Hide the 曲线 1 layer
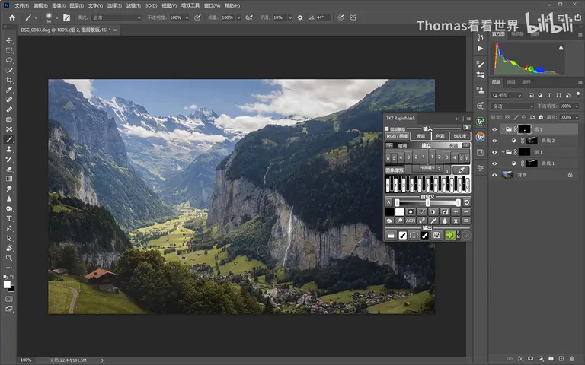The image size is (585, 365). [494, 163]
